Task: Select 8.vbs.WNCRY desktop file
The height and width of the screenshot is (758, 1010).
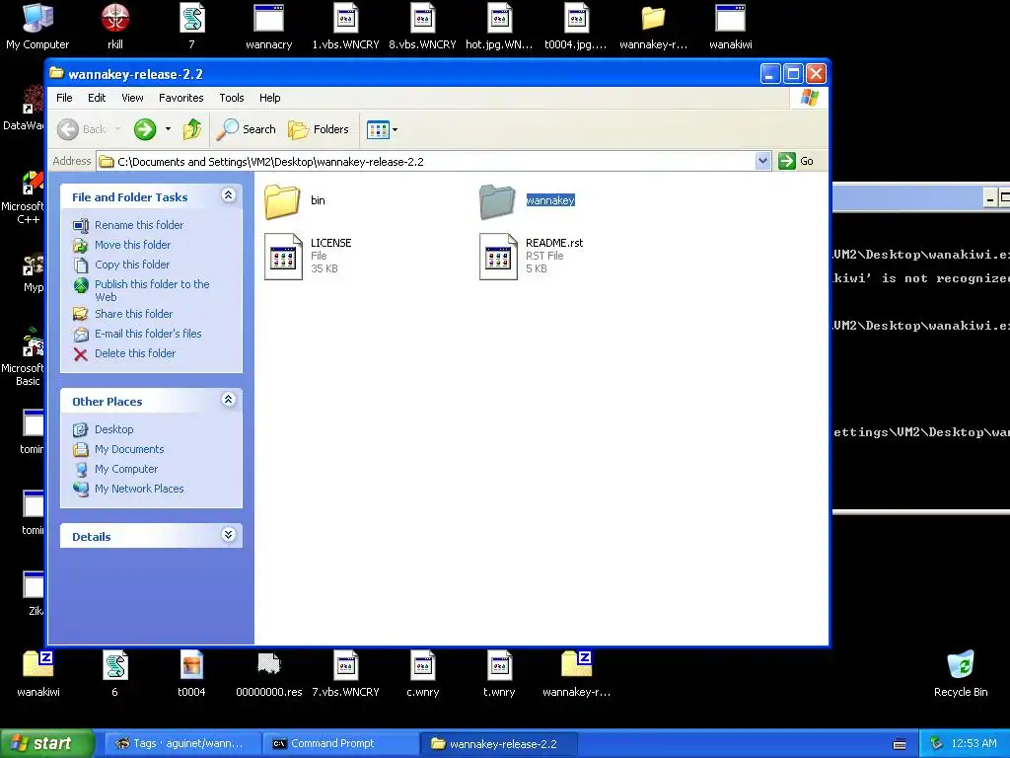Action: tap(422, 27)
